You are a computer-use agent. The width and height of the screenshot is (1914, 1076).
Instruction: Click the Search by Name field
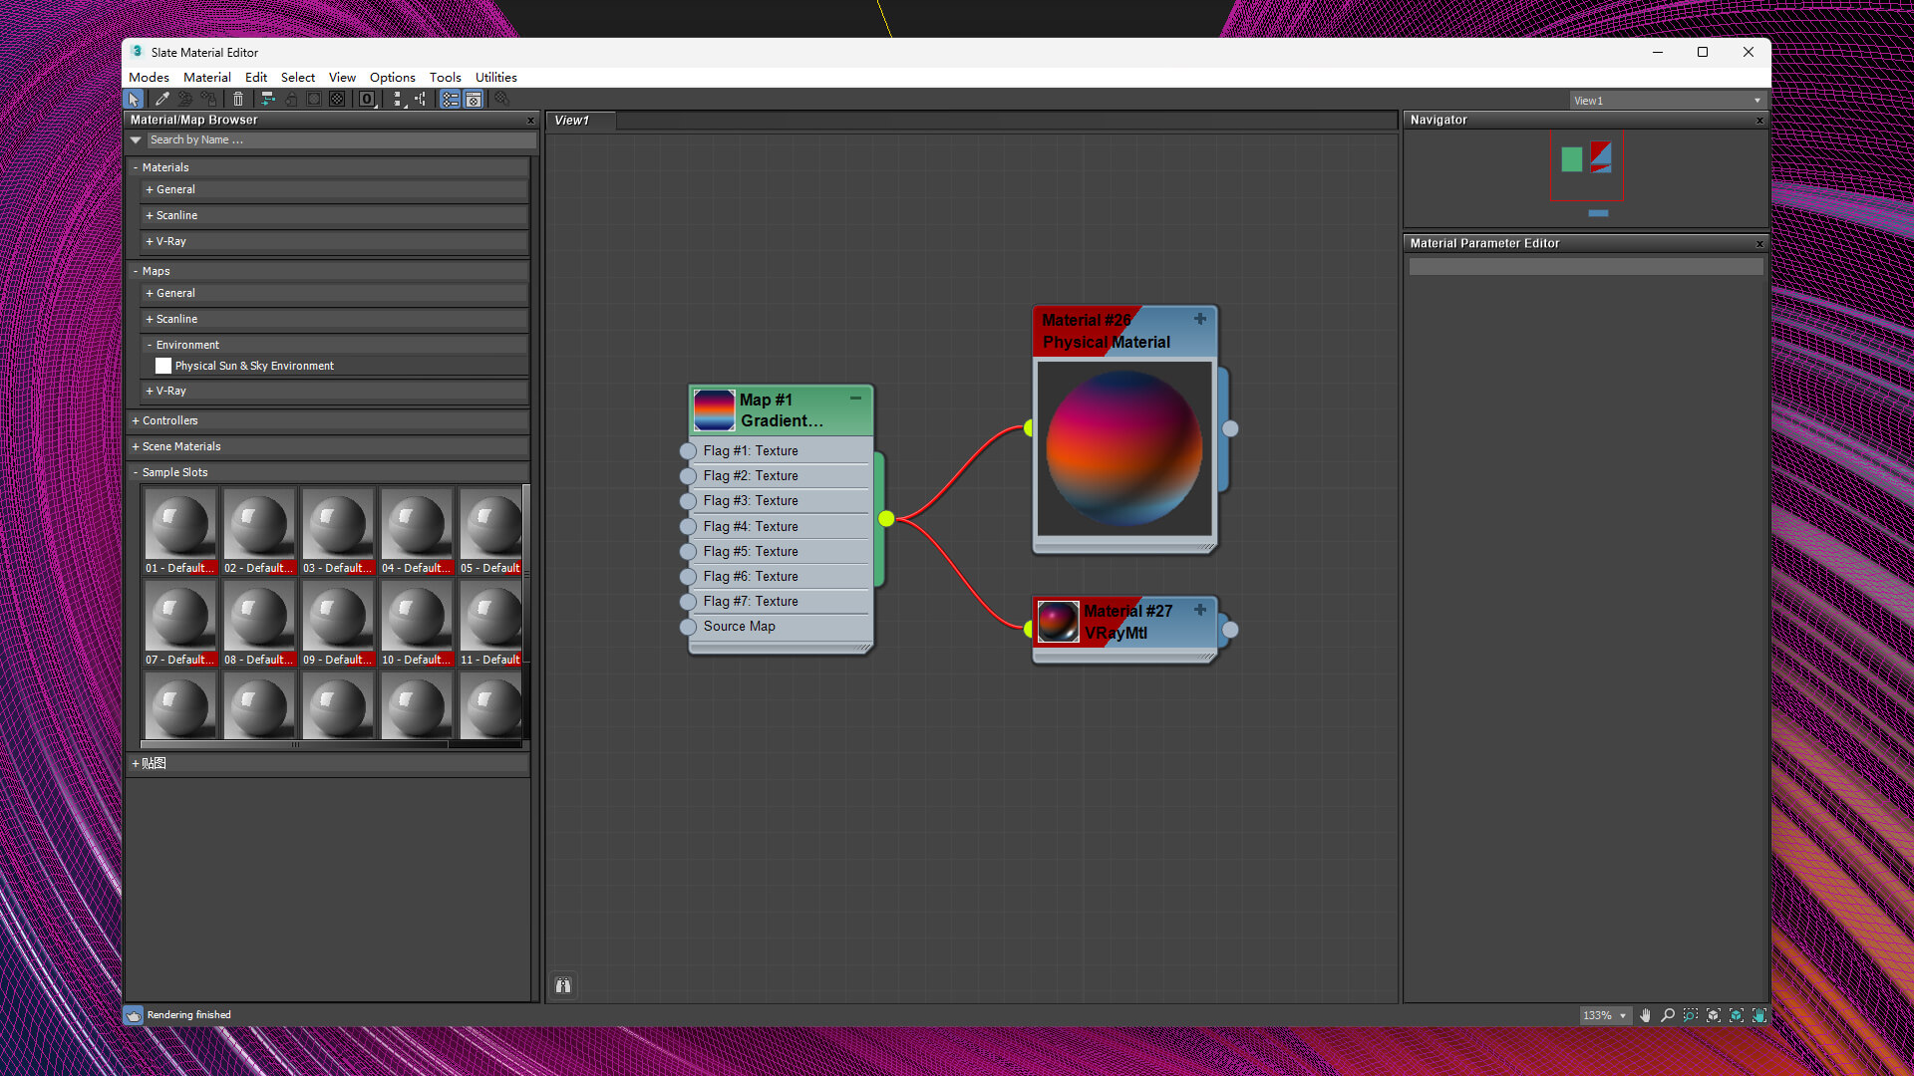(x=341, y=139)
